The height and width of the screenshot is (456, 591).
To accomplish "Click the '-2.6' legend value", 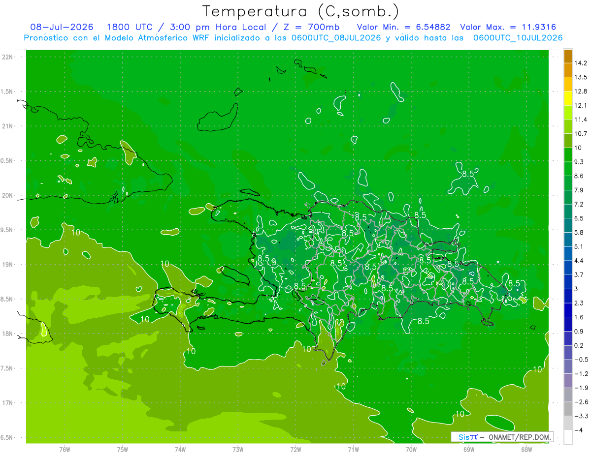I will pyautogui.click(x=582, y=402).
